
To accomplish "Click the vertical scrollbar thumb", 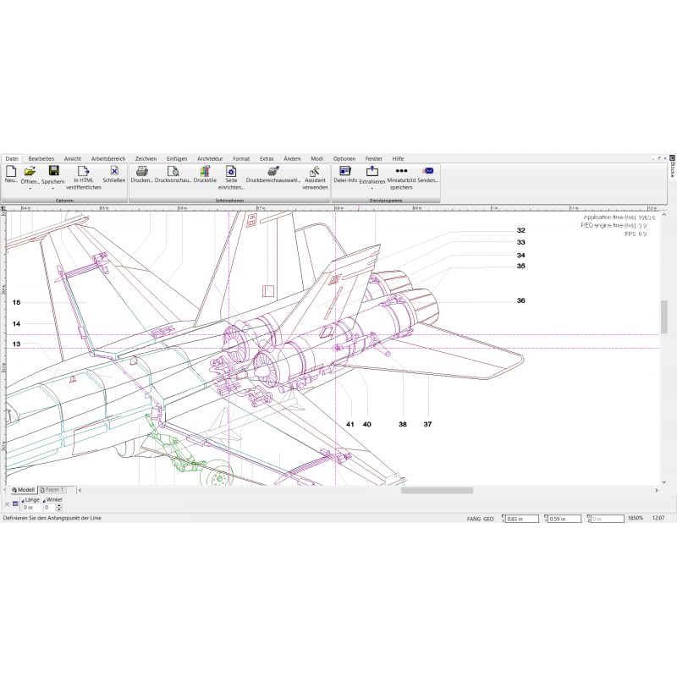I will point(664,316).
